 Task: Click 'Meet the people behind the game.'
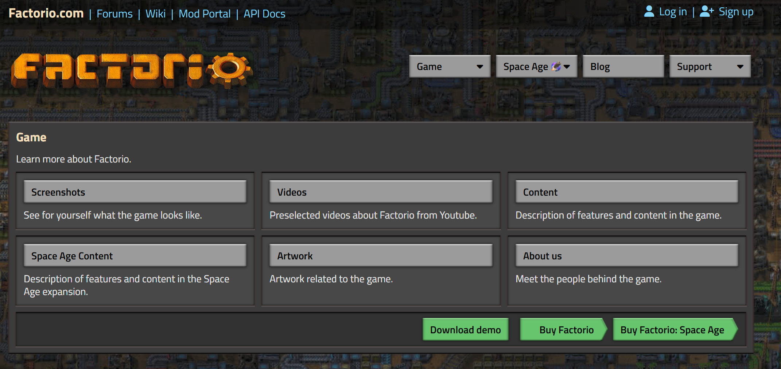588,279
